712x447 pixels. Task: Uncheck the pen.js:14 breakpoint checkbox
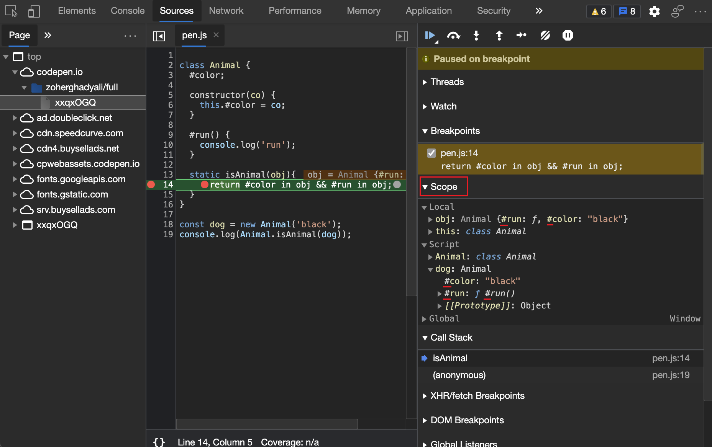[431, 153]
